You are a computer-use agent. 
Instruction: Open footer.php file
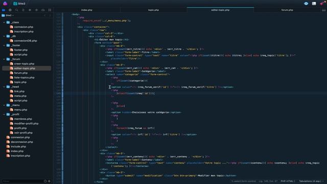coord(20,50)
